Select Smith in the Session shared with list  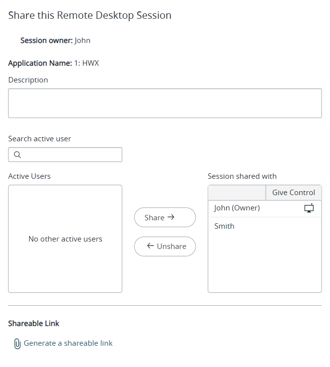(x=224, y=226)
